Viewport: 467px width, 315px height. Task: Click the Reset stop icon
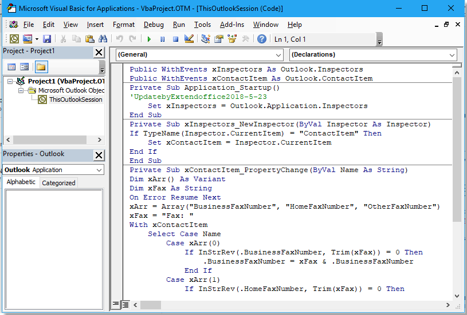coord(175,39)
